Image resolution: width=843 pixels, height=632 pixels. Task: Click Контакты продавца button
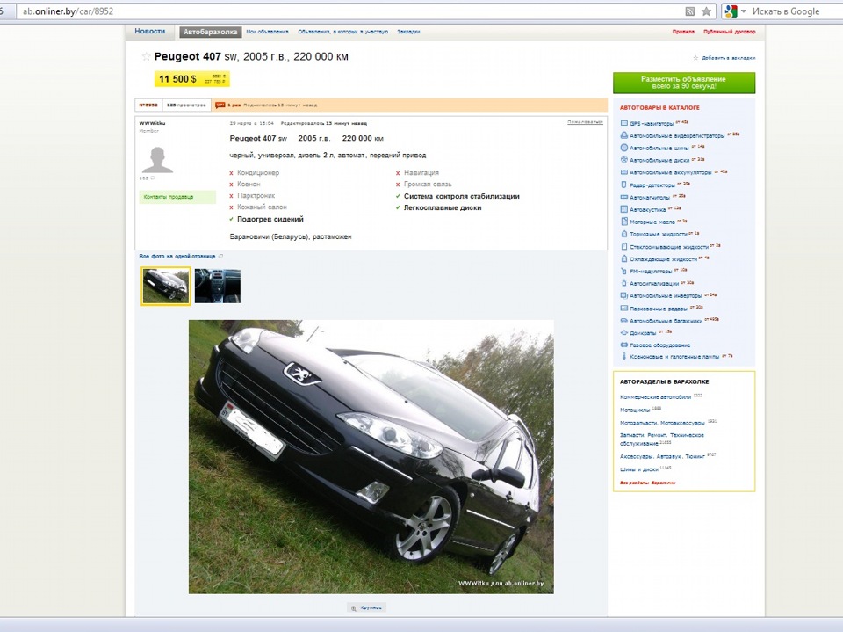[168, 197]
